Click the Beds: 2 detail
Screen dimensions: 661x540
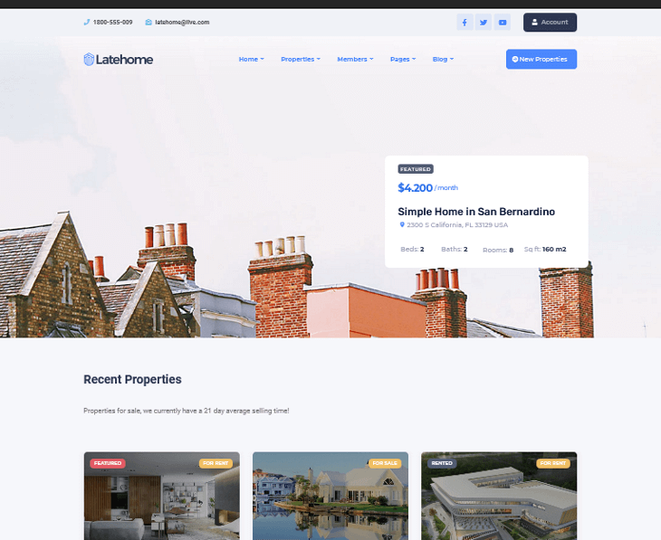pyautogui.click(x=412, y=250)
